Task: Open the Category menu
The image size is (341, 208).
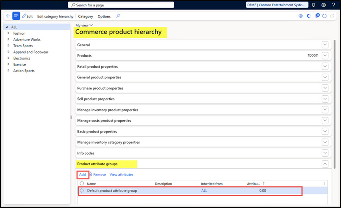Action: coord(85,16)
